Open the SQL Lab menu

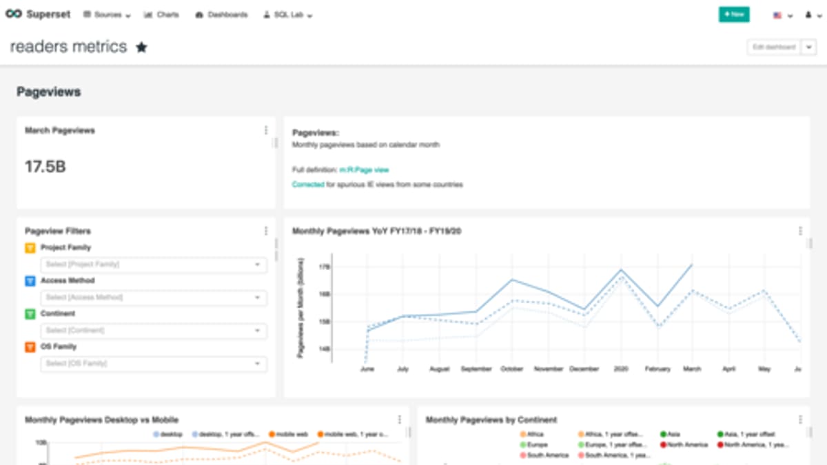pos(287,14)
